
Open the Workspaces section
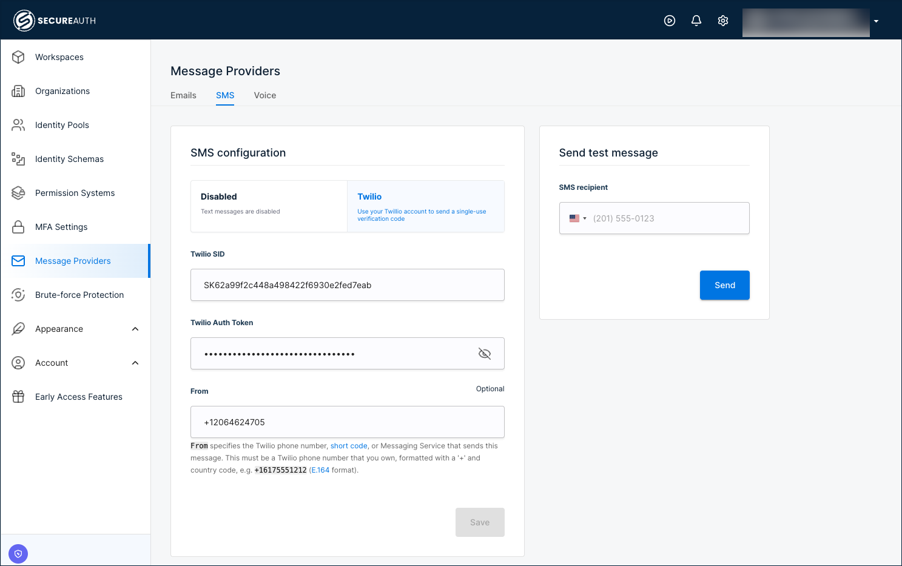click(59, 57)
